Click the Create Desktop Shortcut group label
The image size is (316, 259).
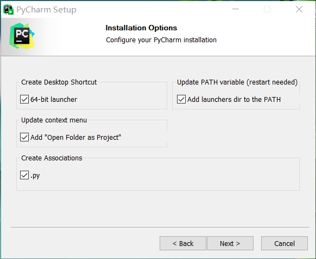pos(59,82)
